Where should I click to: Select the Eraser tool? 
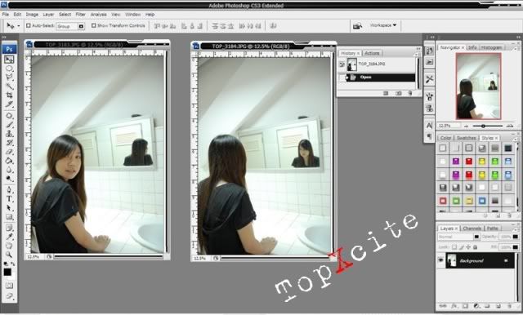[9, 152]
